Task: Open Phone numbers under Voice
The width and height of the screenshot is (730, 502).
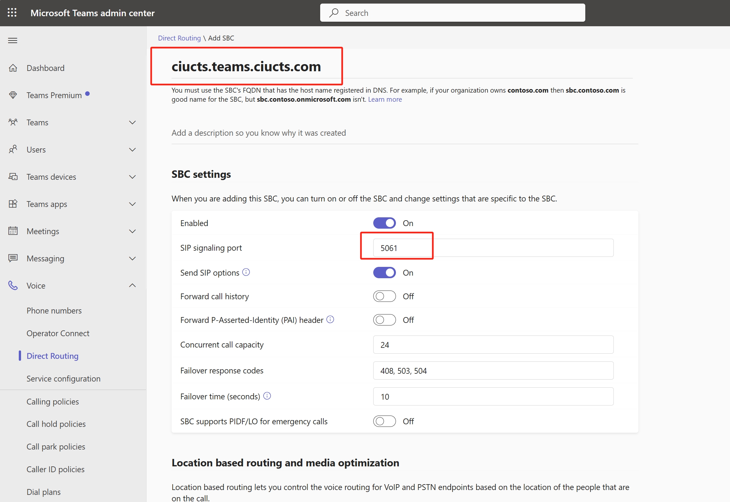Action: click(54, 311)
